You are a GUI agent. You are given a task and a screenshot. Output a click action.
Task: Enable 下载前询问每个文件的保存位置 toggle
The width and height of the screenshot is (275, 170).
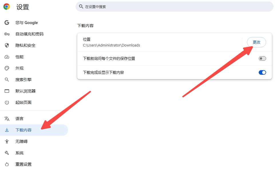[x=262, y=58]
